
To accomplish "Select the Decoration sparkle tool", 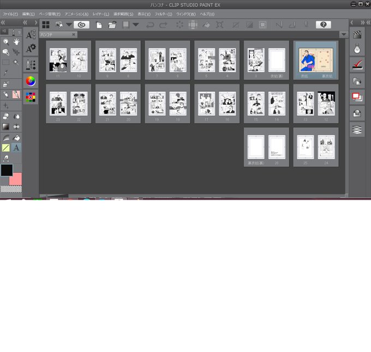I will coord(6,105).
